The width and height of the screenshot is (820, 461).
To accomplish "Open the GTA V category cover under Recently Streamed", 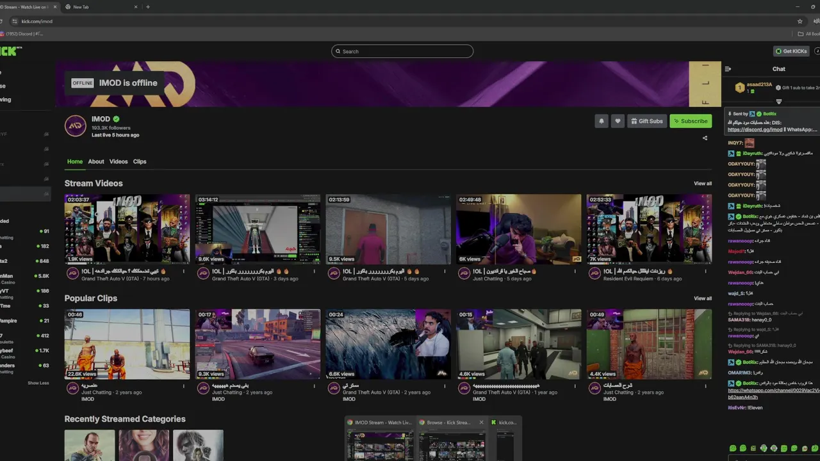I will pos(90,446).
